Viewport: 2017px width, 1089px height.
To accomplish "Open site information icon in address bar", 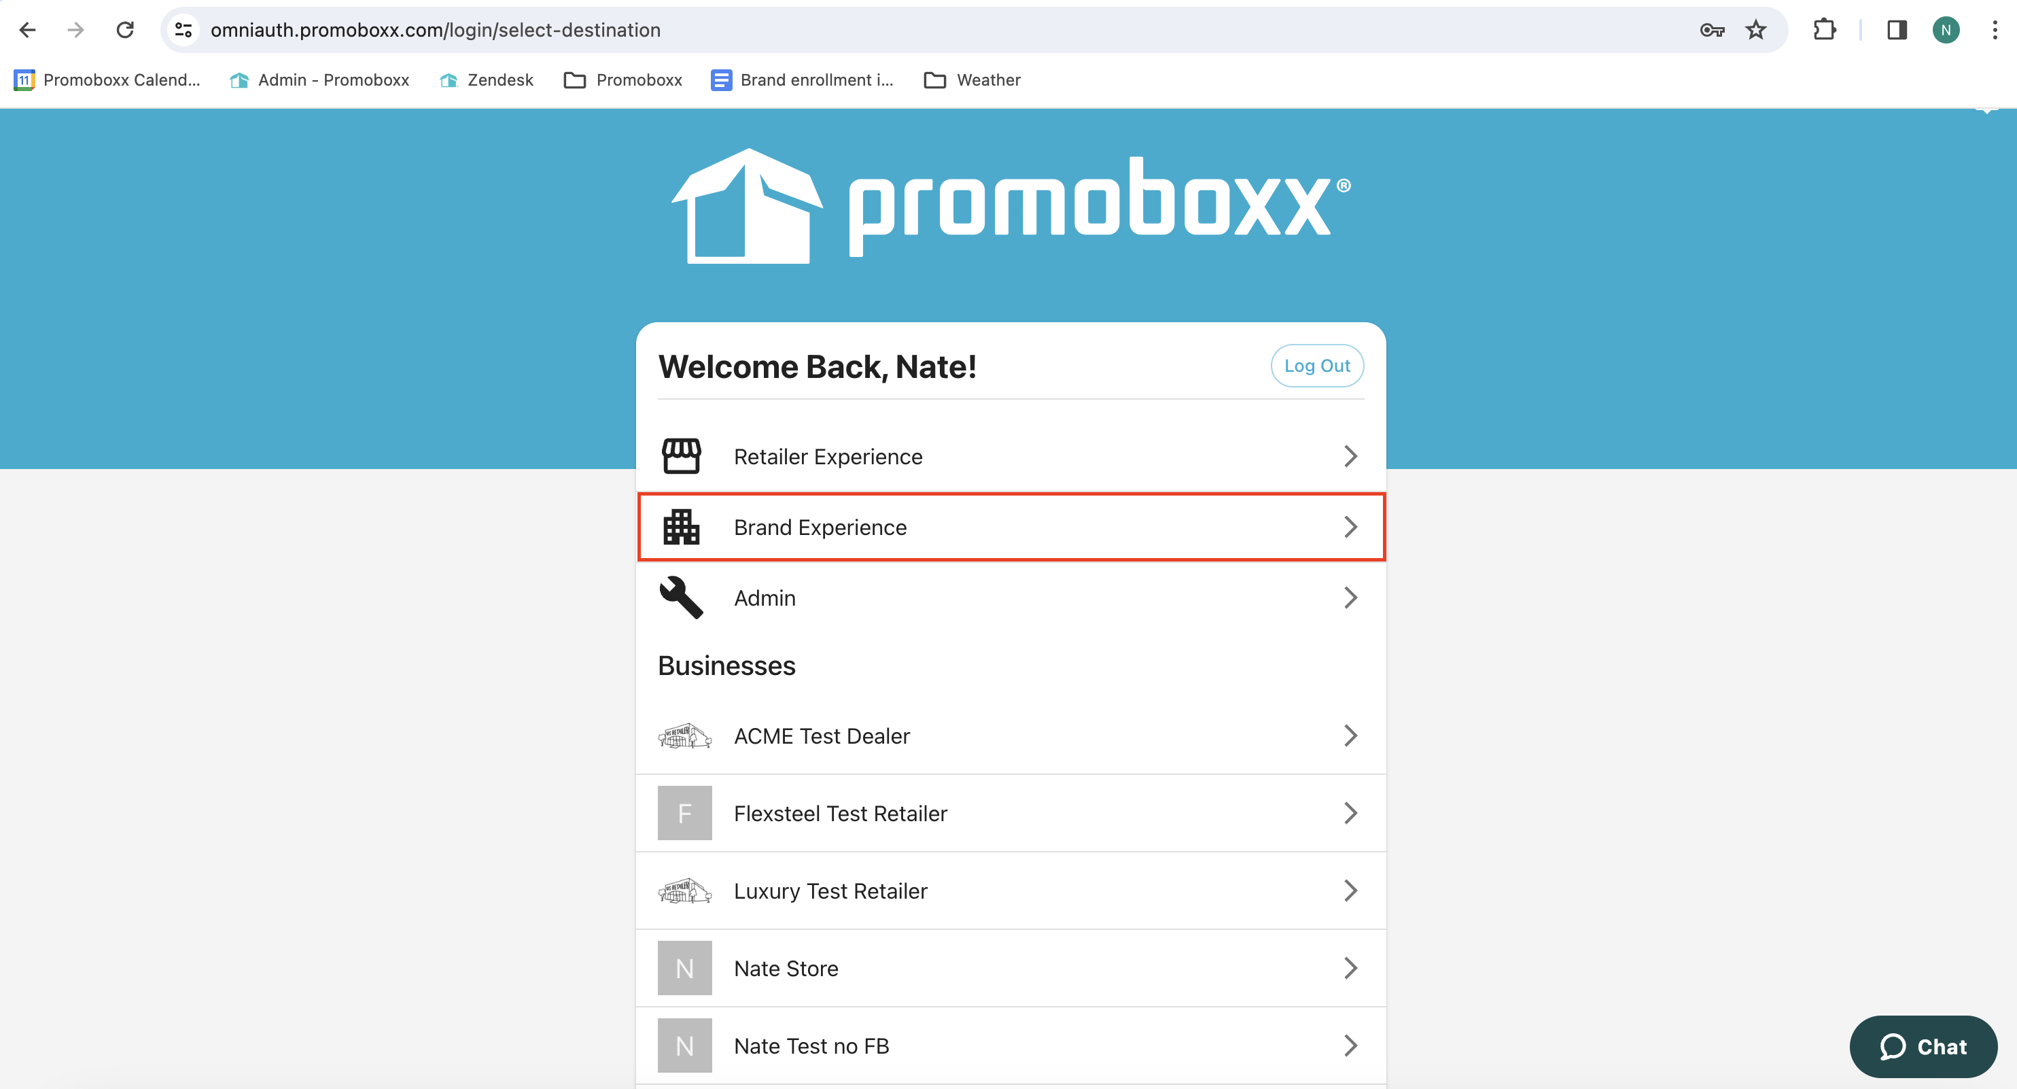I will click(x=184, y=30).
